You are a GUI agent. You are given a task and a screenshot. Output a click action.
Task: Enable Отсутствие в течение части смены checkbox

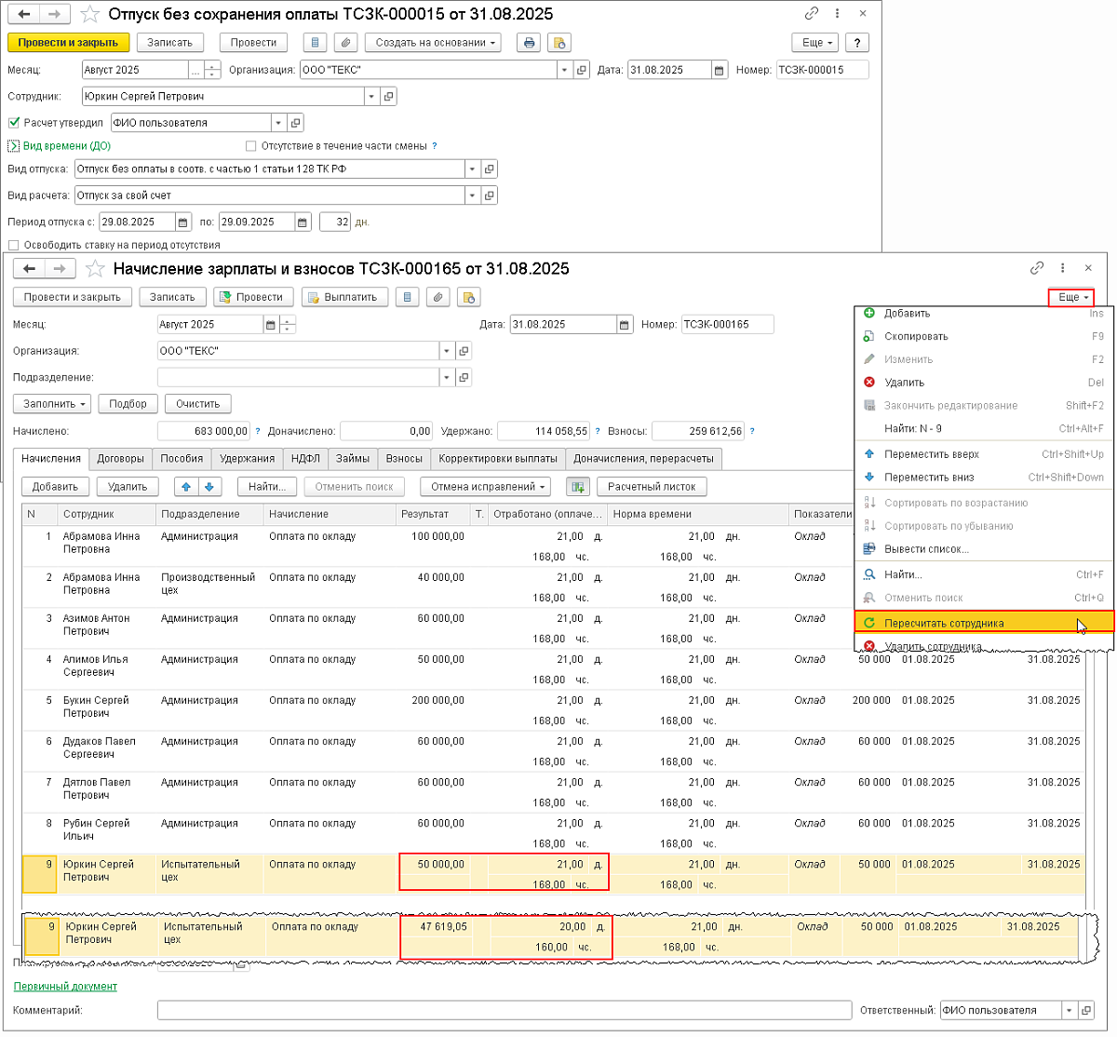[250, 146]
